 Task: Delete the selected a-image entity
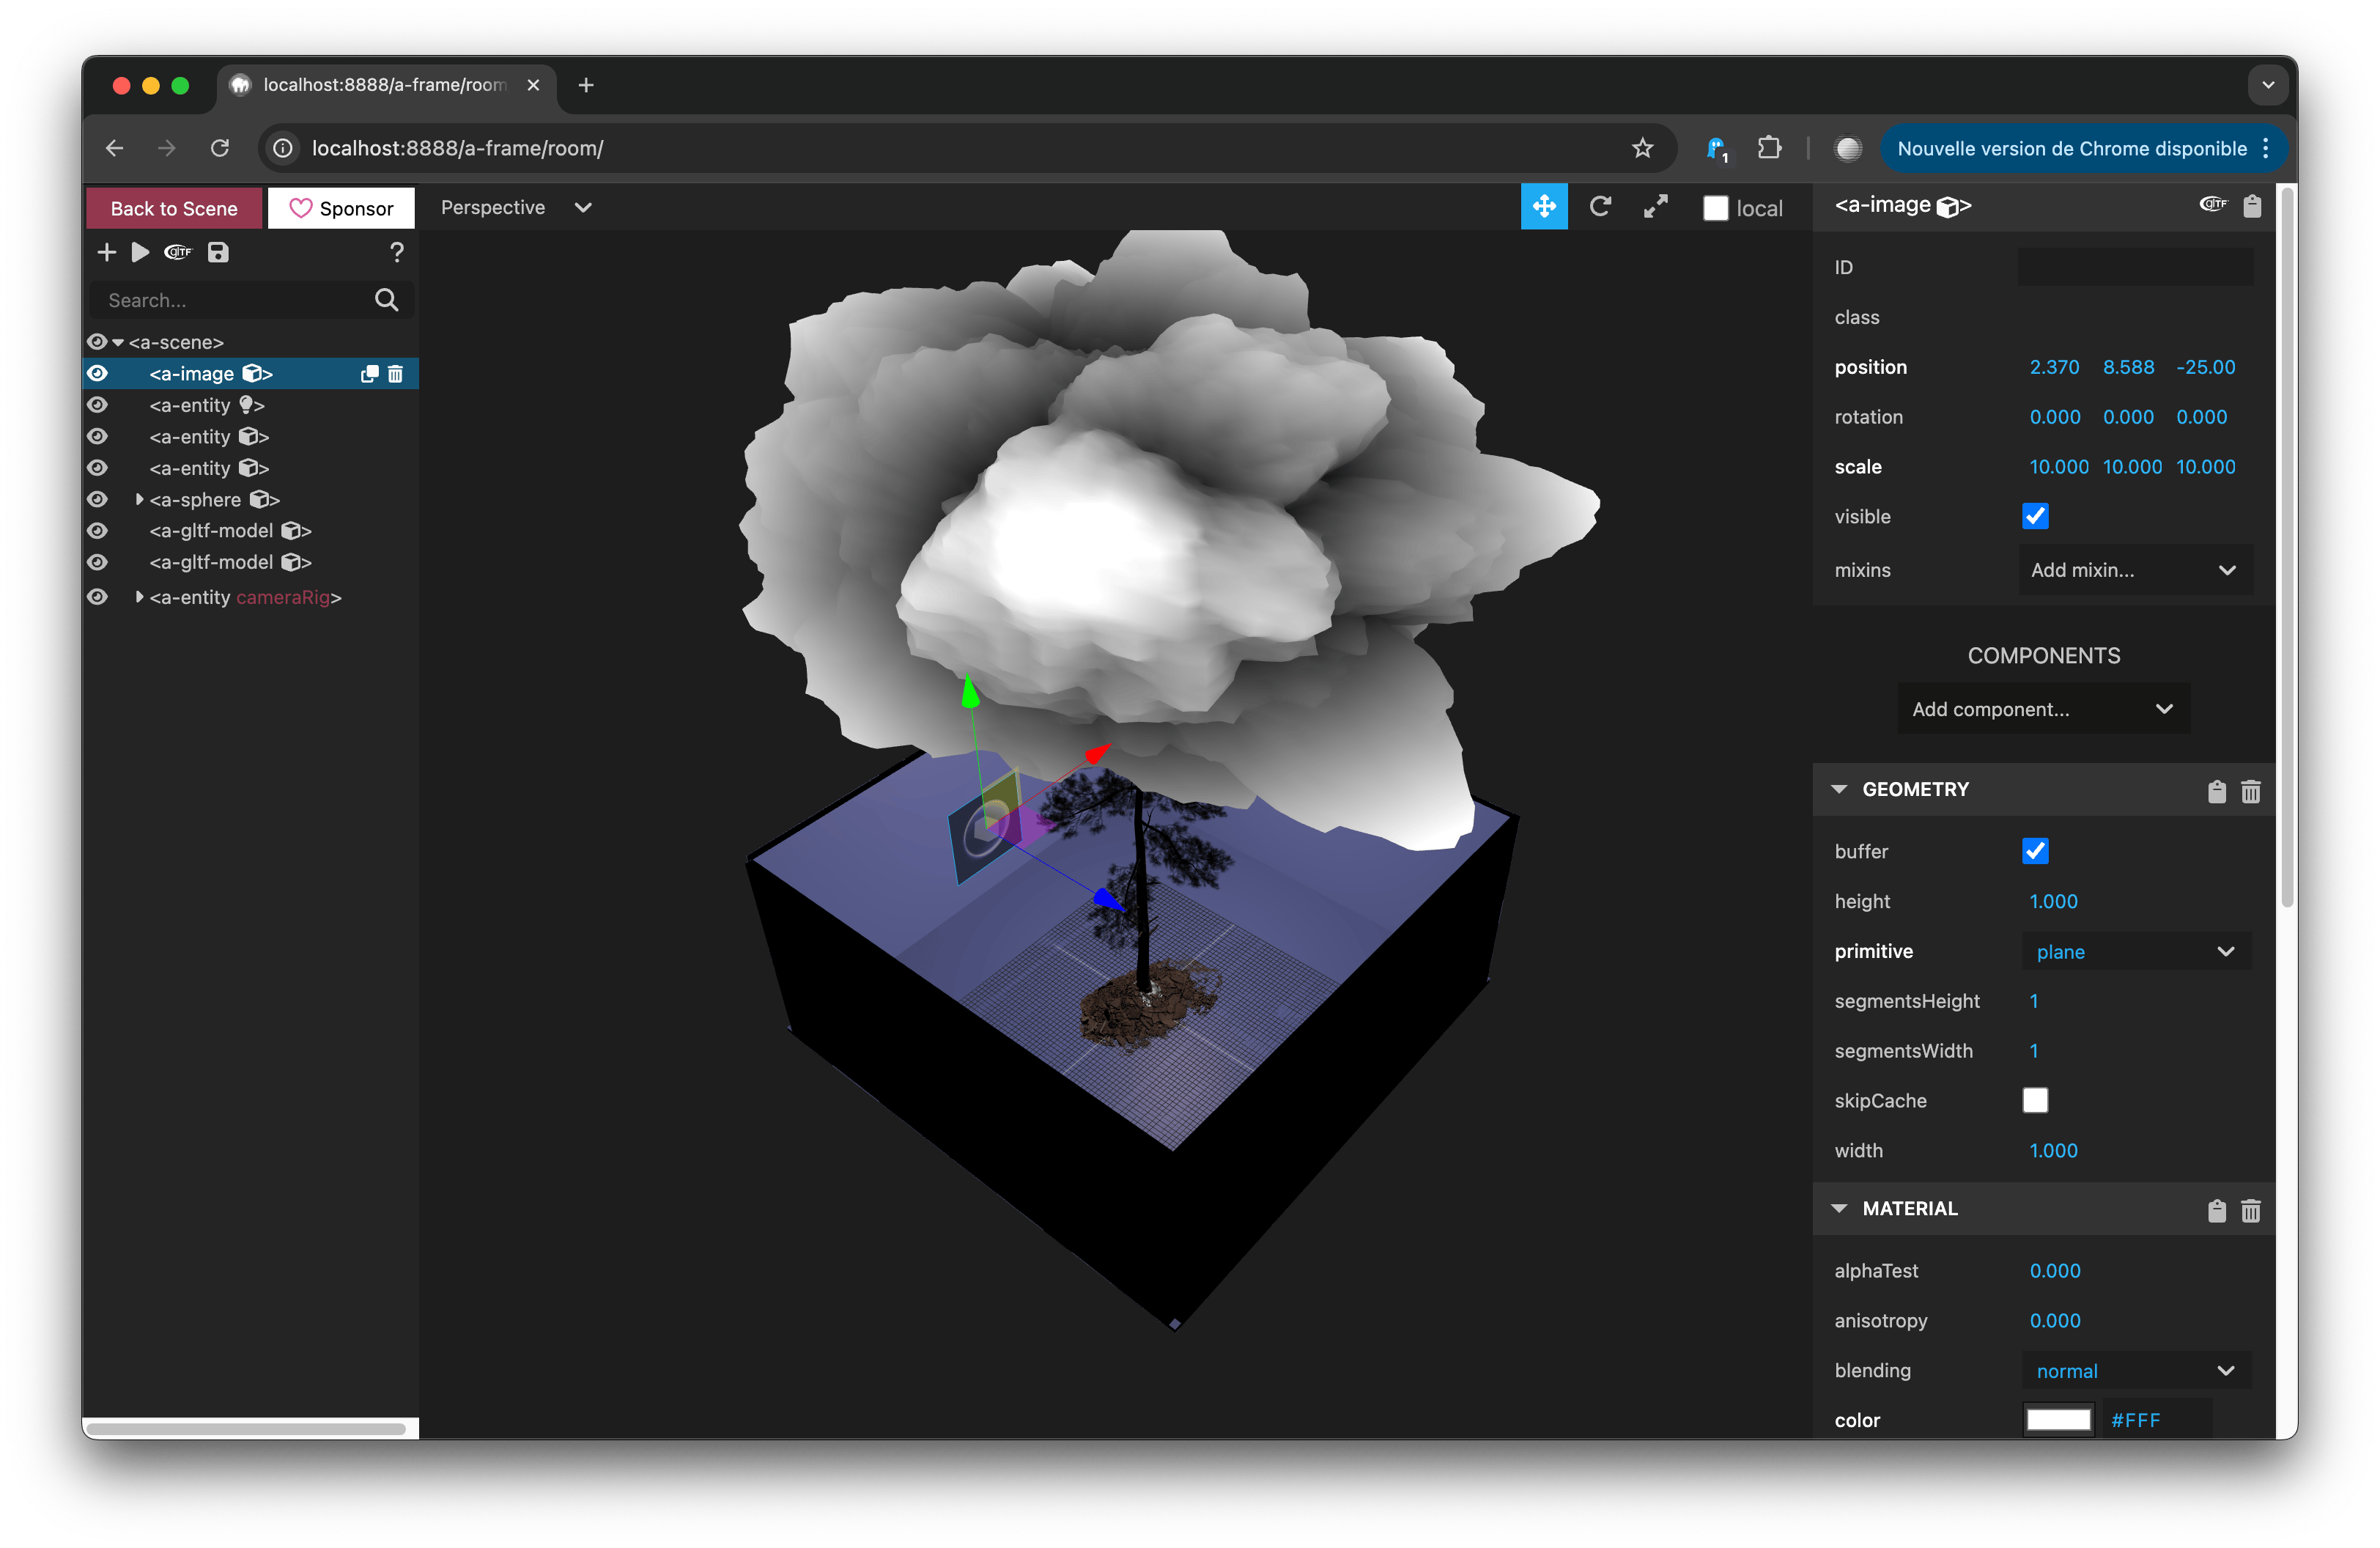396,374
